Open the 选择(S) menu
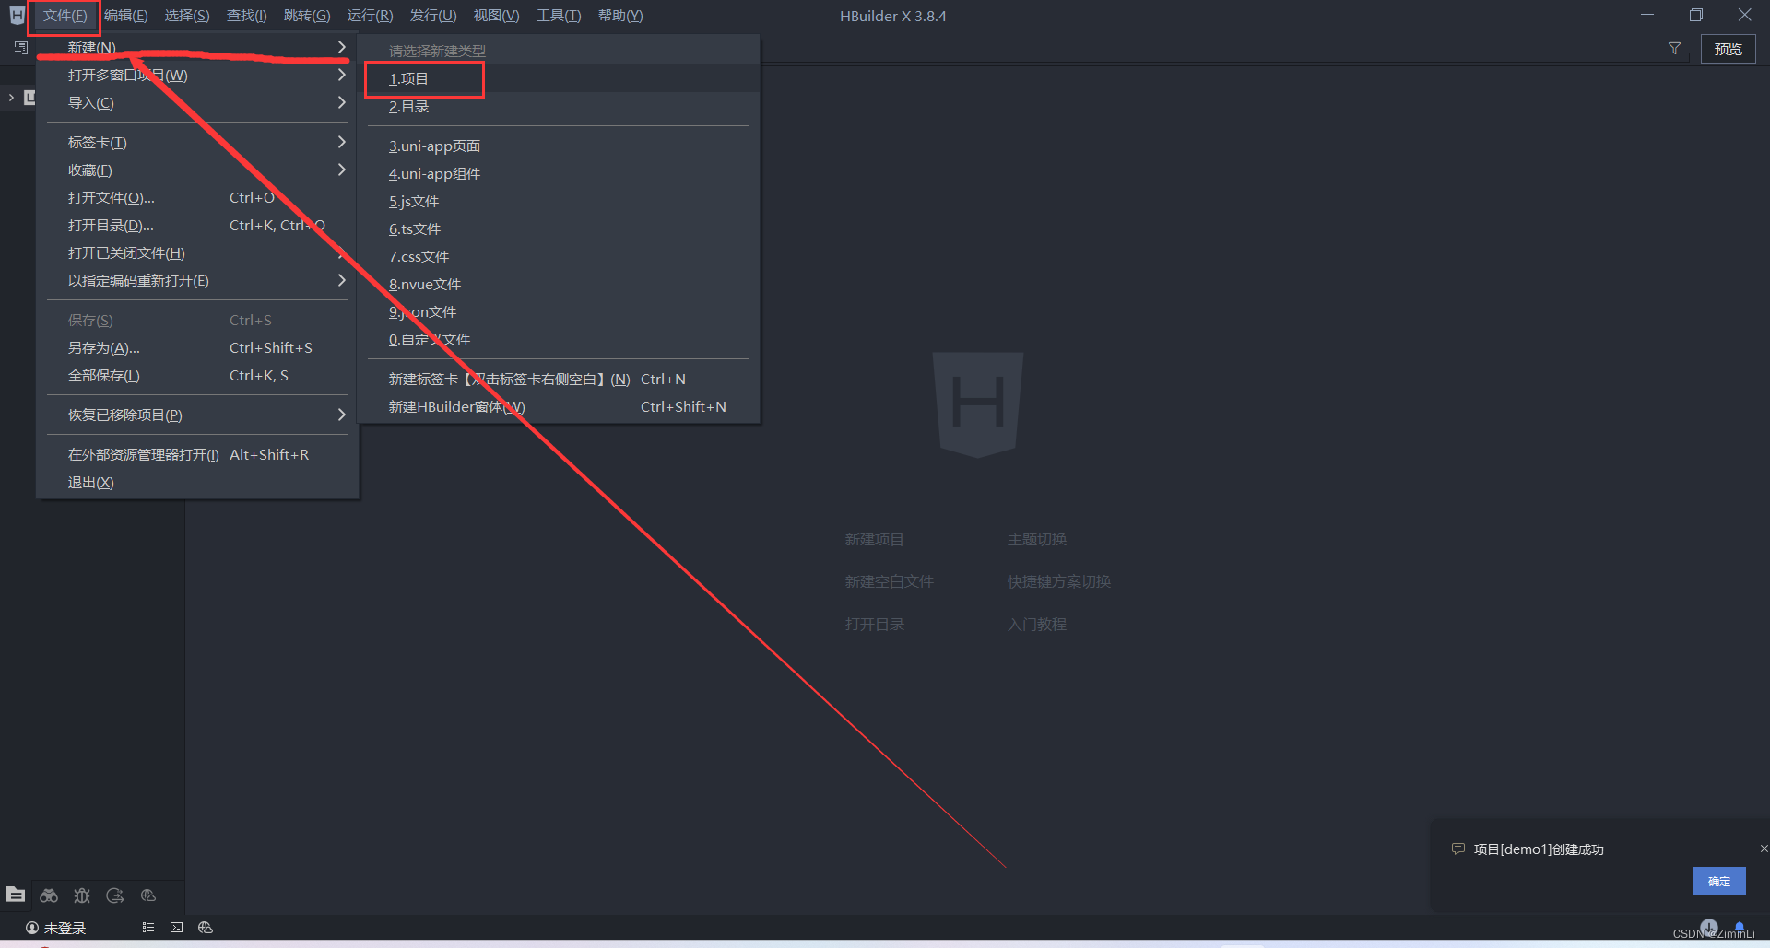1770x948 pixels. (187, 16)
